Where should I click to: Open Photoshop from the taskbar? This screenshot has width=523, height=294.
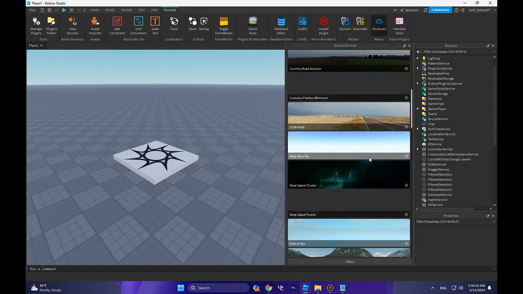[x=293, y=288]
